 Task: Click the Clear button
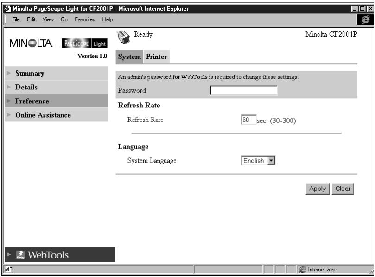[343, 189]
